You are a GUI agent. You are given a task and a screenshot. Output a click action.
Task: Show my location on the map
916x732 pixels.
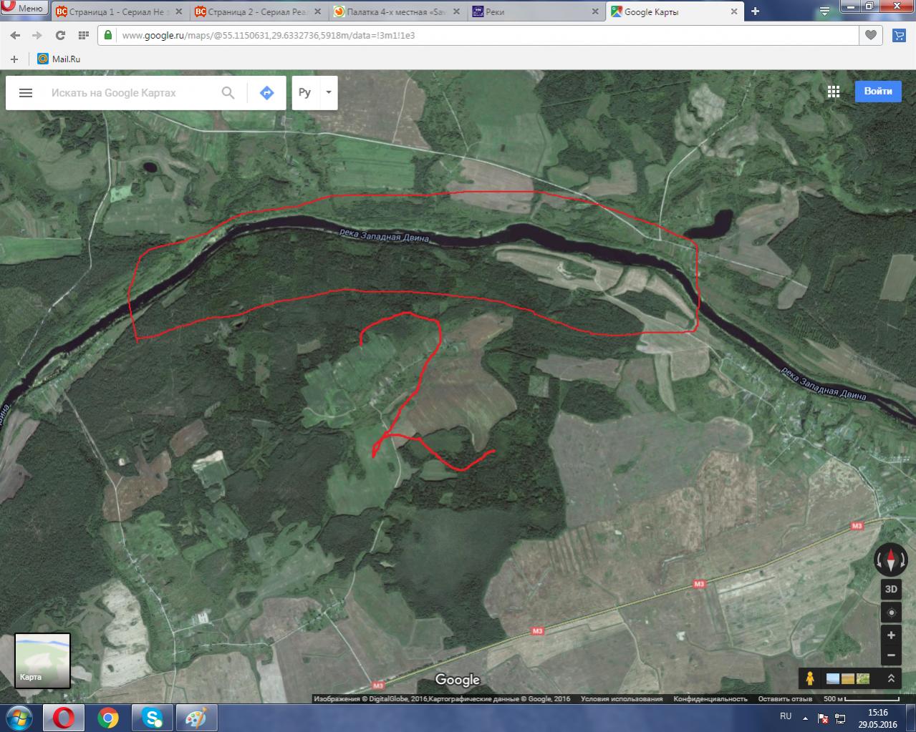891,613
